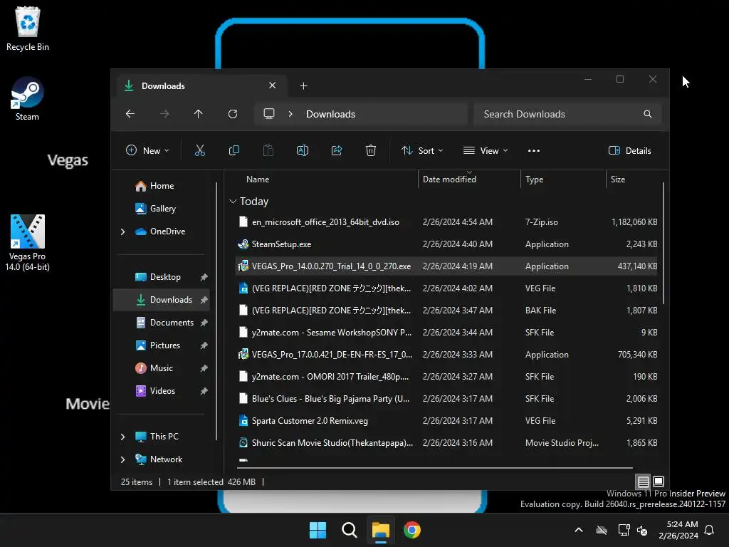Open notification bell in taskbar
This screenshot has height=547, width=729.
[x=710, y=530]
